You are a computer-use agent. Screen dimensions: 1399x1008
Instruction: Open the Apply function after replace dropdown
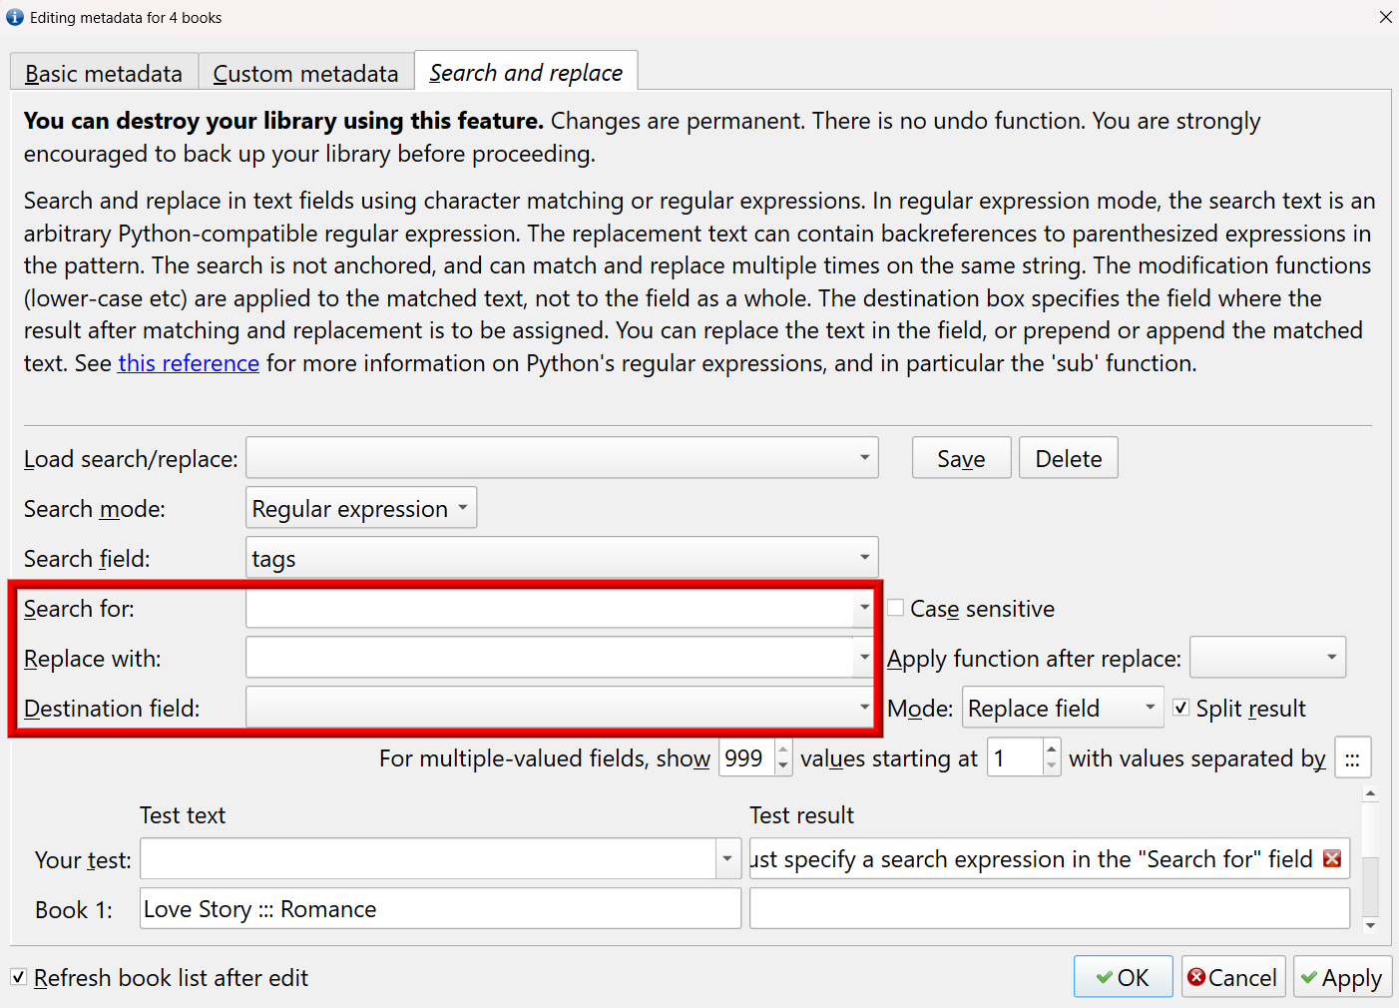1267,658
